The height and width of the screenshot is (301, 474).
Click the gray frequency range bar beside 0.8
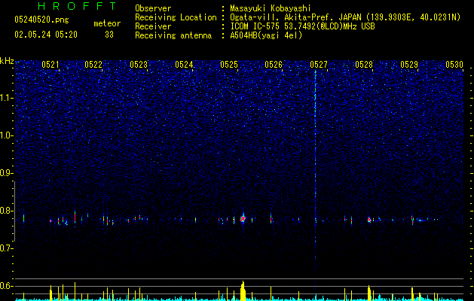(14, 211)
